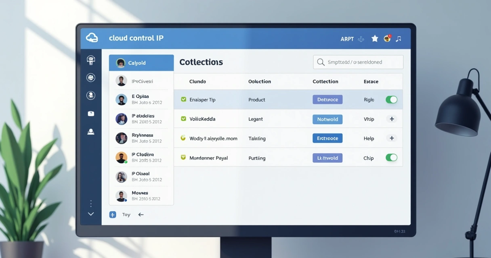This screenshot has height=258, width=491.
Task: Click the Notwold button in VoliioKedda row
Action: pos(327,119)
